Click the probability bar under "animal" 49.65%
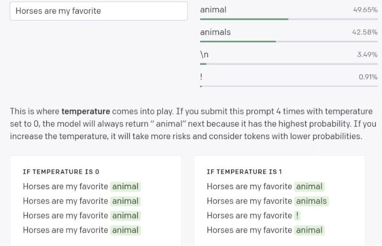382x246 pixels. 288,19
